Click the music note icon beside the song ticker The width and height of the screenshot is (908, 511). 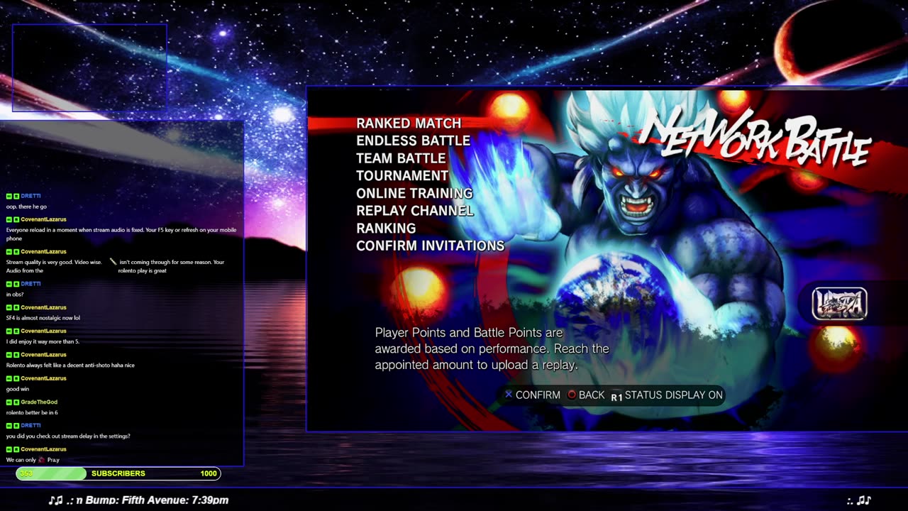coord(55,500)
